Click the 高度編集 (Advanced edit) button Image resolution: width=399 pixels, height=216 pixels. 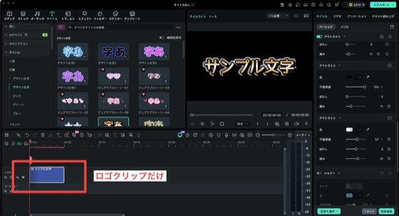point(386,211)
